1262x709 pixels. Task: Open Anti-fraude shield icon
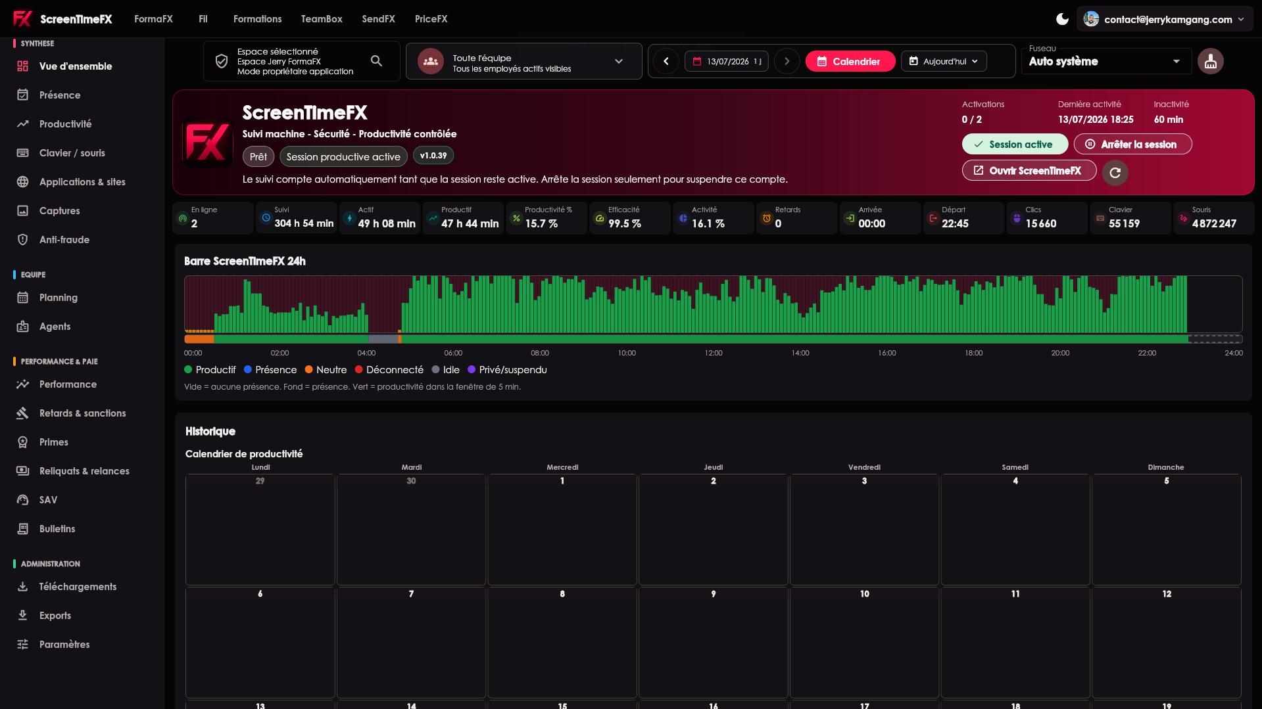[23, 240]
